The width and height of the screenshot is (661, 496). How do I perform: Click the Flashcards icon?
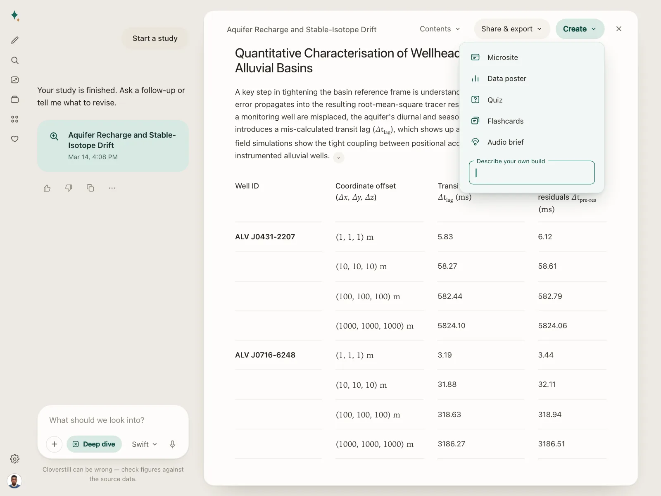[x=476, y=121]
